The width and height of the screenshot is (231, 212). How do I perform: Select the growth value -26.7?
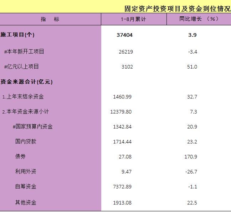click(191, 172)
